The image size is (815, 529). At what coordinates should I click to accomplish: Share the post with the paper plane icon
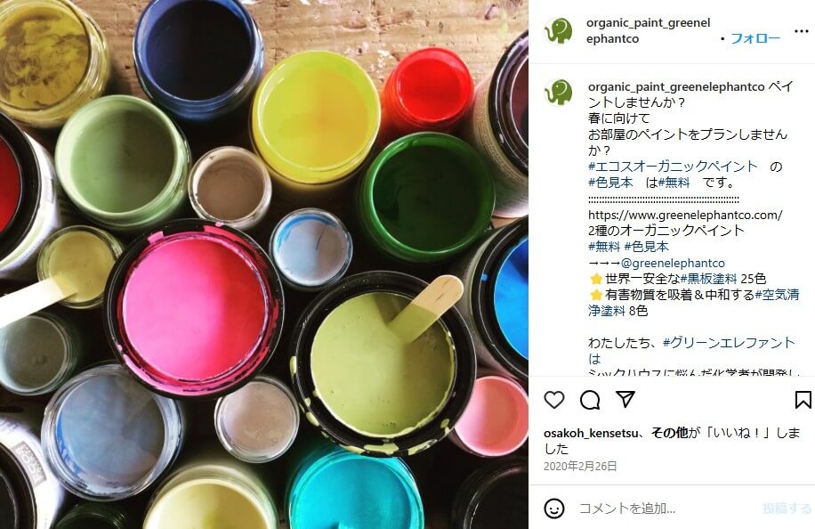pyautogui.click(x=625, y=400)
